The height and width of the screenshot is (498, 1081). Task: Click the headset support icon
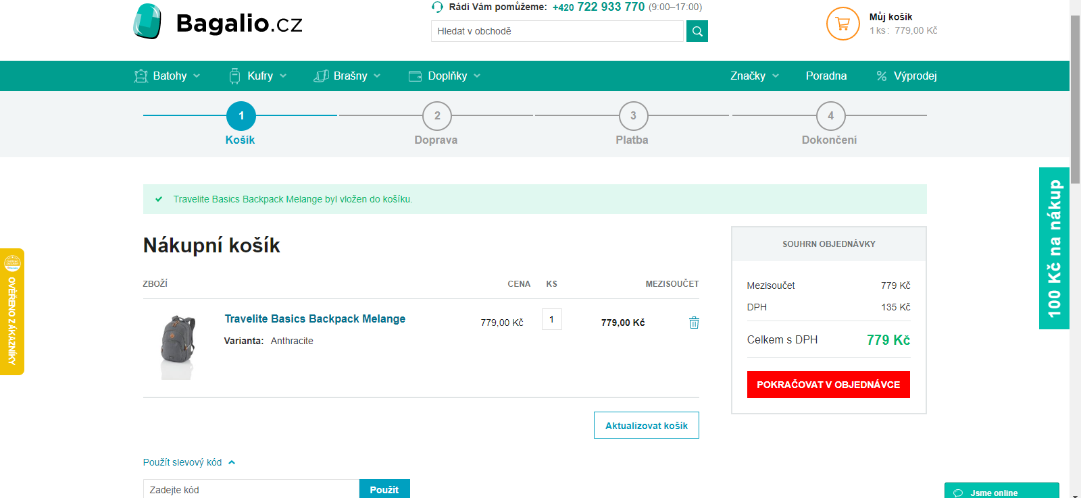(x=437, y=7)
